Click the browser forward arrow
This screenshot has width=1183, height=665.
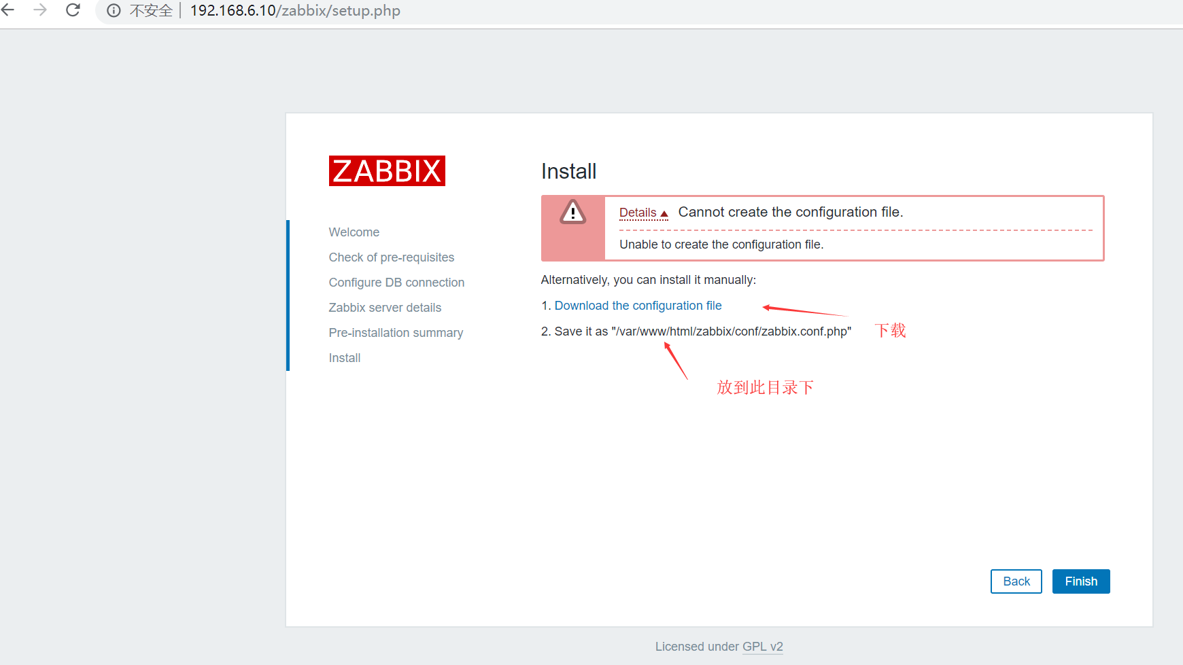click(40, 10)
